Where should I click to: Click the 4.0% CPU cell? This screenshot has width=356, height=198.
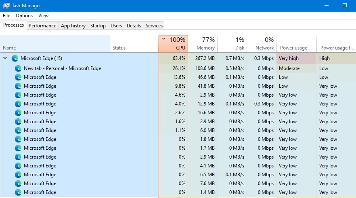(173, 104)
